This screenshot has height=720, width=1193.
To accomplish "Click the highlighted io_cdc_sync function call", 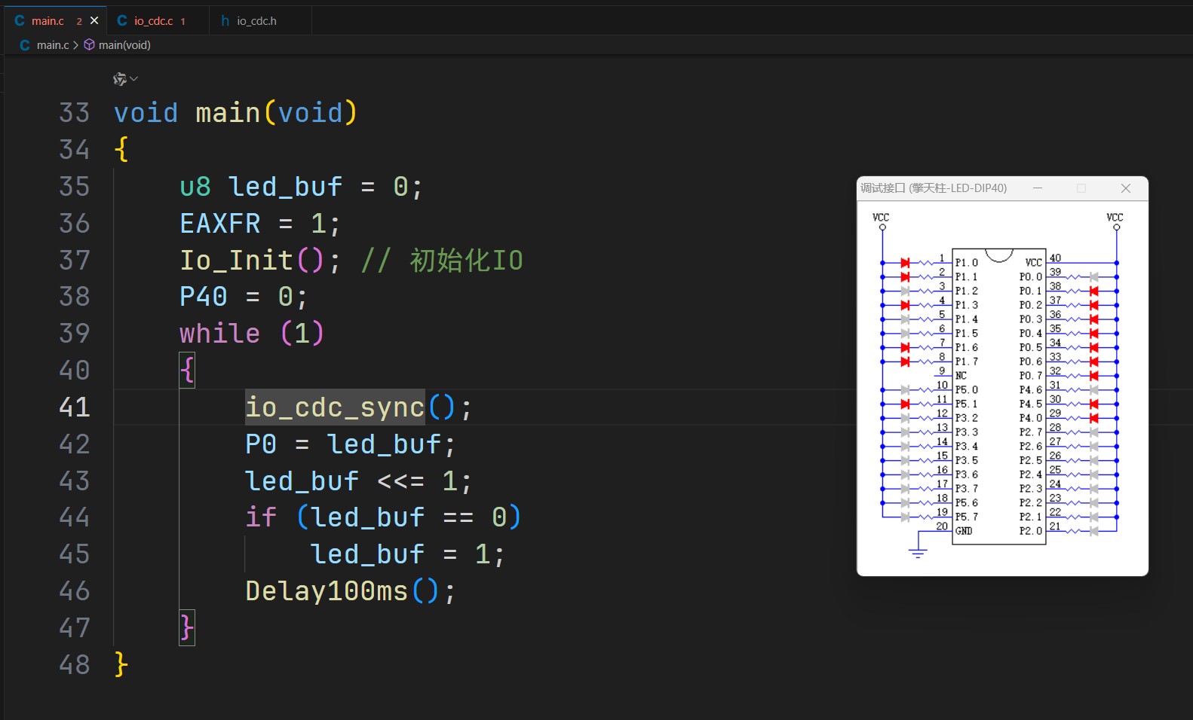I will click(335, 407).
